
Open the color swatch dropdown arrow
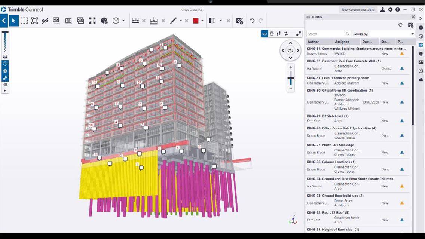(x=202, y=21)
